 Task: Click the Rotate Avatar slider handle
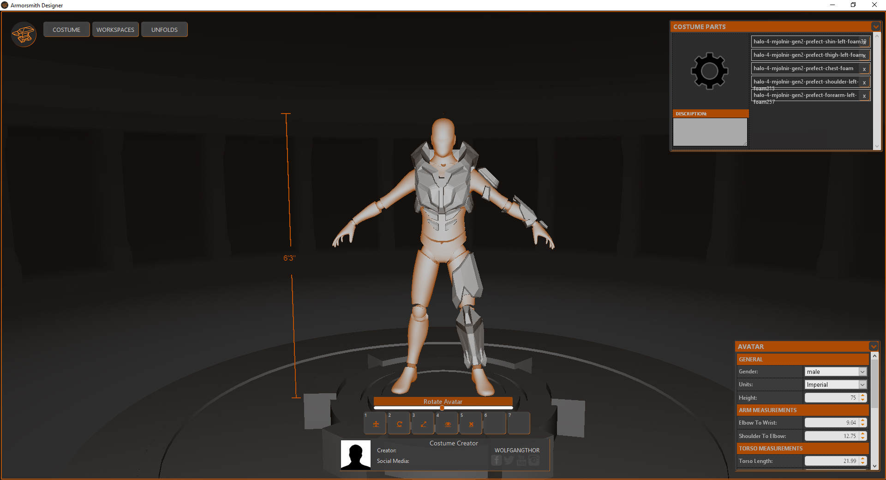coord(442,408)
